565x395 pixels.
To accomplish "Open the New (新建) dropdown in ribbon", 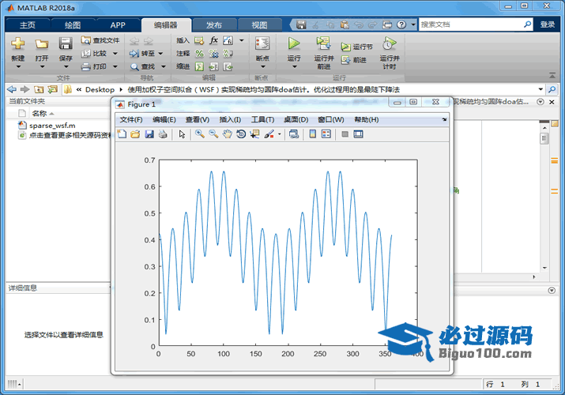I will [17, 58].
